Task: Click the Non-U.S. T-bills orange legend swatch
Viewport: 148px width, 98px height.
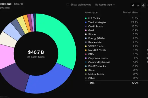Action: (86, 50)
